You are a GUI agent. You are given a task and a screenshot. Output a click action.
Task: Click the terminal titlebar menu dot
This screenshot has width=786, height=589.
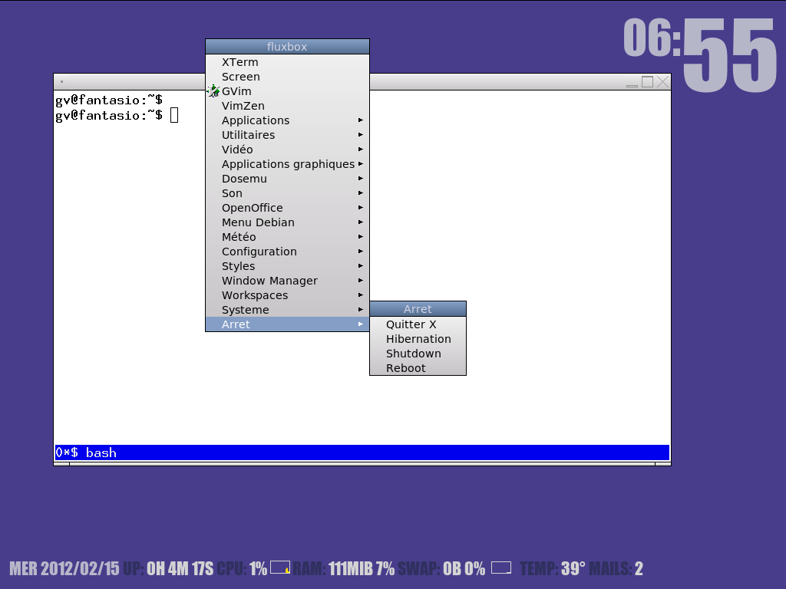[x=61, y=81]
